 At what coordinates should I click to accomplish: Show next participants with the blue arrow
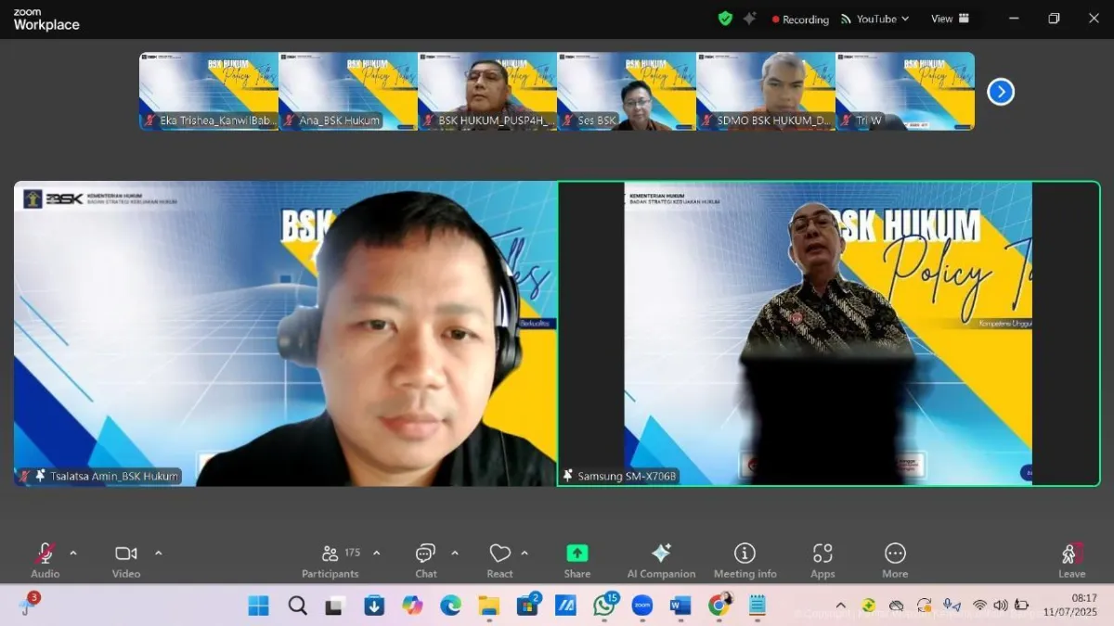click(x=1000, y=92)
